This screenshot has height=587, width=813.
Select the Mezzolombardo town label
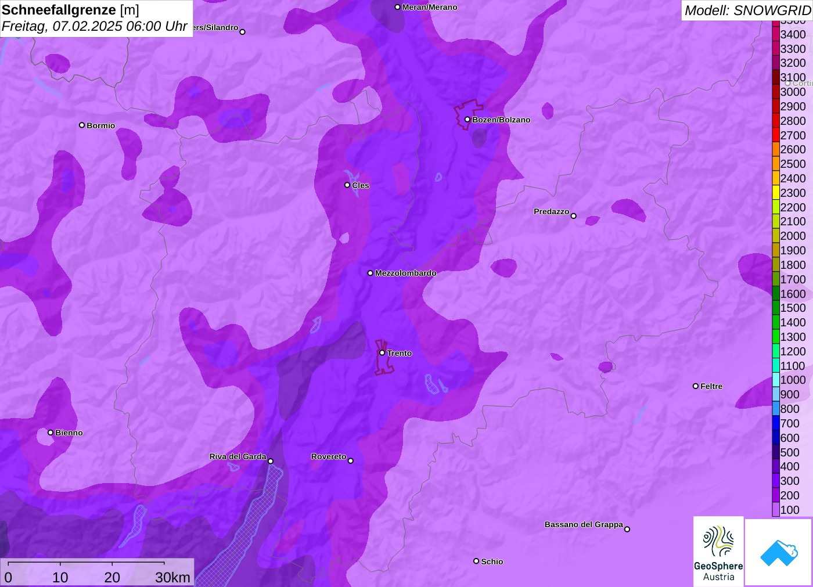point(406,273)
